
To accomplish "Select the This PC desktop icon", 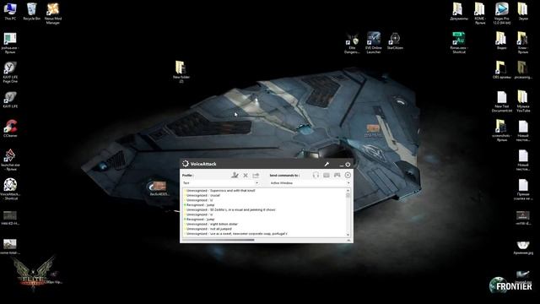I will point(10,11).
